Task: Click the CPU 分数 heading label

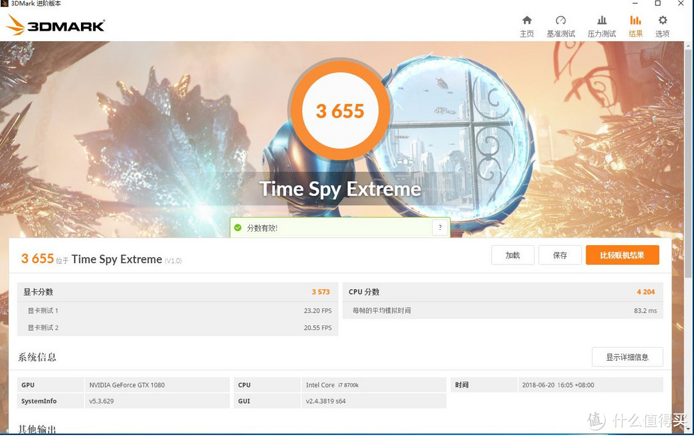Action: [x=364, y=291]
